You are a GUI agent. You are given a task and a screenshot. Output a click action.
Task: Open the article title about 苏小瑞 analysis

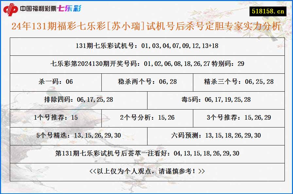point(146,27)
